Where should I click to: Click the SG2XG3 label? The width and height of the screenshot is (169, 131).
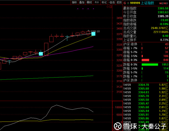(164, 3)
